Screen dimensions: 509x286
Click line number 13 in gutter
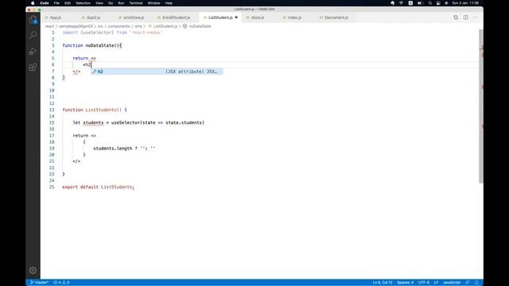[52, 110]
